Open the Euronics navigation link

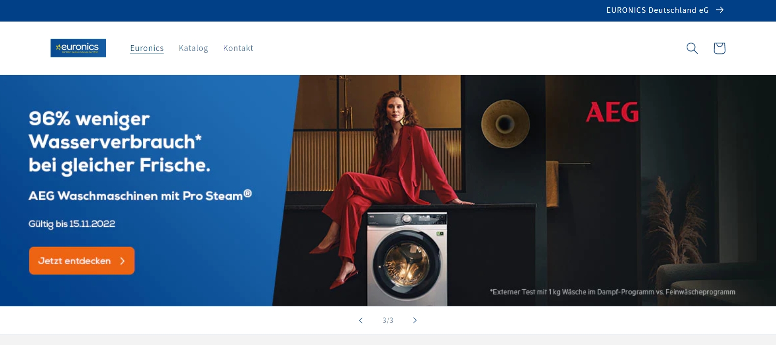click(x=147, y=48)
